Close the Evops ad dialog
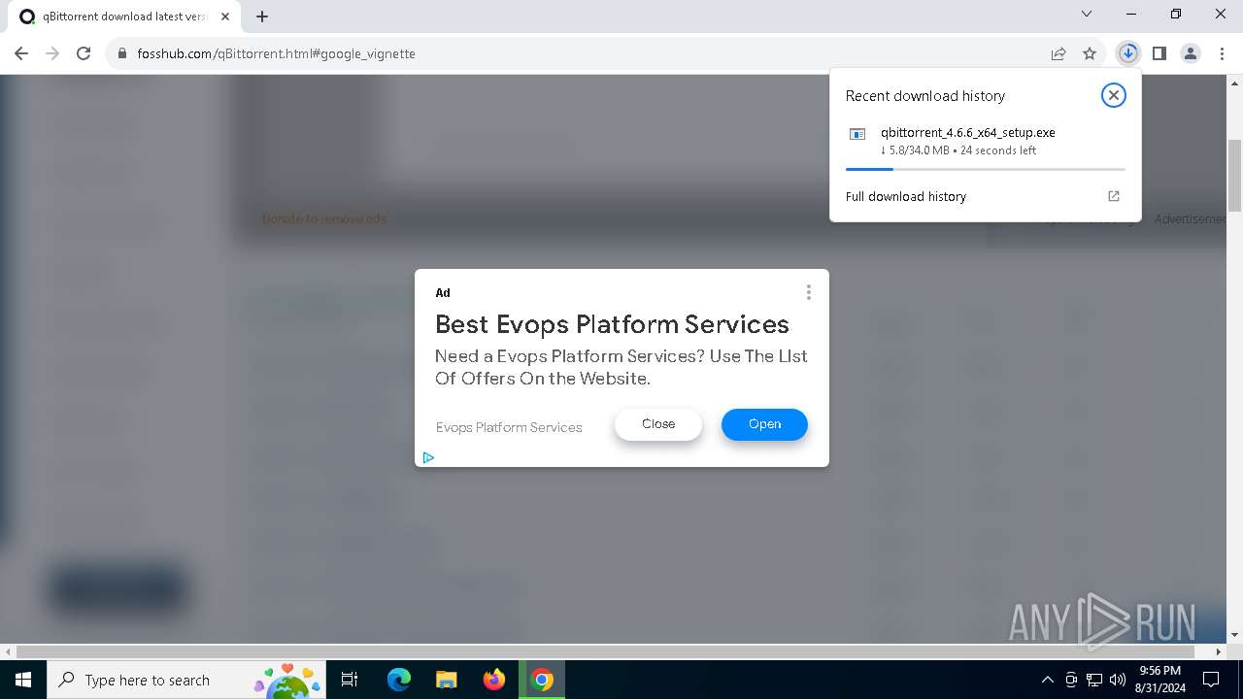This screenshot has height=699, width=1243. pyautogui.click(x=658, y=424)
